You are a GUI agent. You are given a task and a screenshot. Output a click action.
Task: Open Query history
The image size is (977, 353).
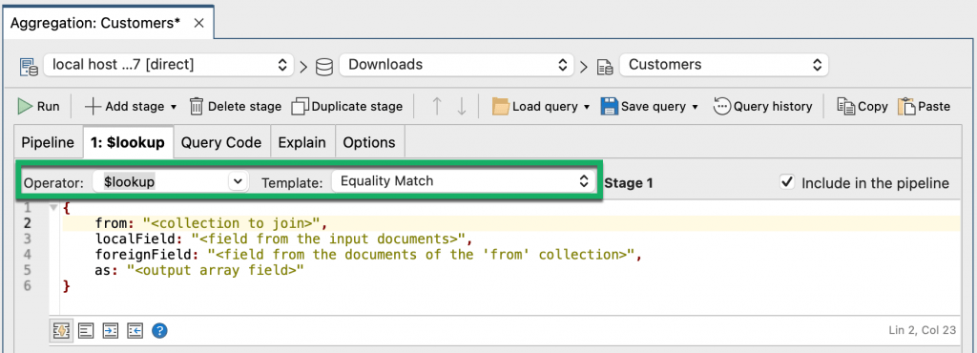point(762,107)
